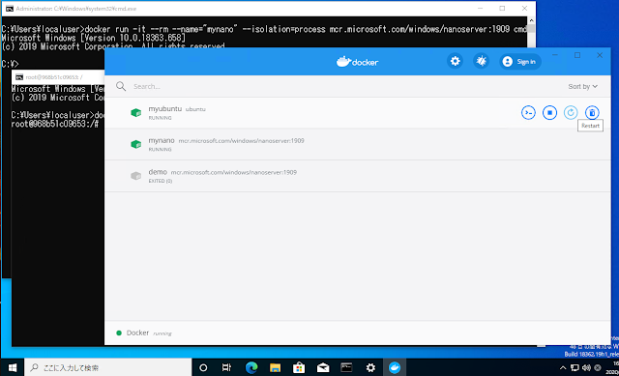This screenshot has height=376, width=619.
Task: Open the Troubleshoot bug icon
Action: pyautogui.click(x=482, y=61)
